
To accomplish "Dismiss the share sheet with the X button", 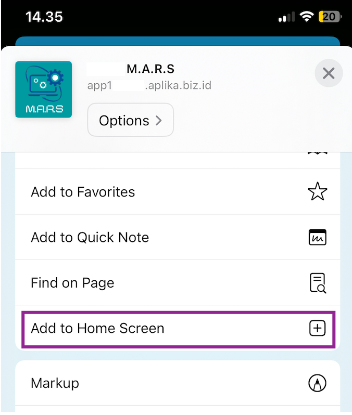I will (x=329, y=73).
